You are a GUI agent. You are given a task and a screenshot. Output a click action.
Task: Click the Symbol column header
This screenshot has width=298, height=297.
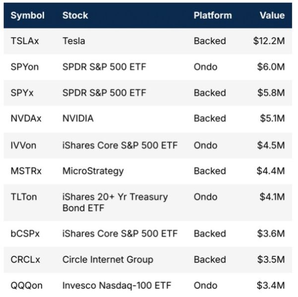click(x=27, y=15)
